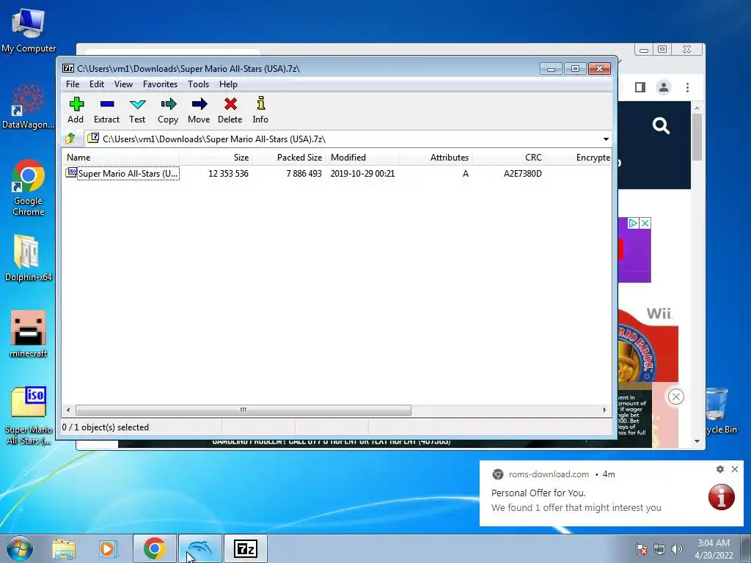Go up one folder level icon
The height and width of the screenshot is (563, 751).
click(70, 139)
